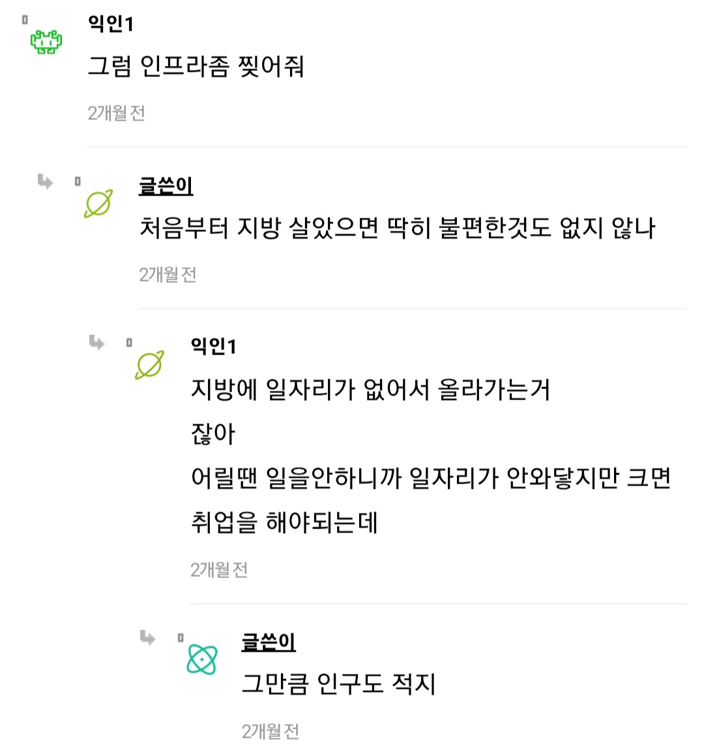Click reply arrow before '그만큼 인구도 적지' comment

tap(147, 637)
